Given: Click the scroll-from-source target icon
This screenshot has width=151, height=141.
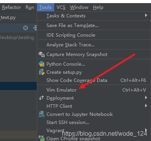Looking at the screenshot, I should pos(26,28).
